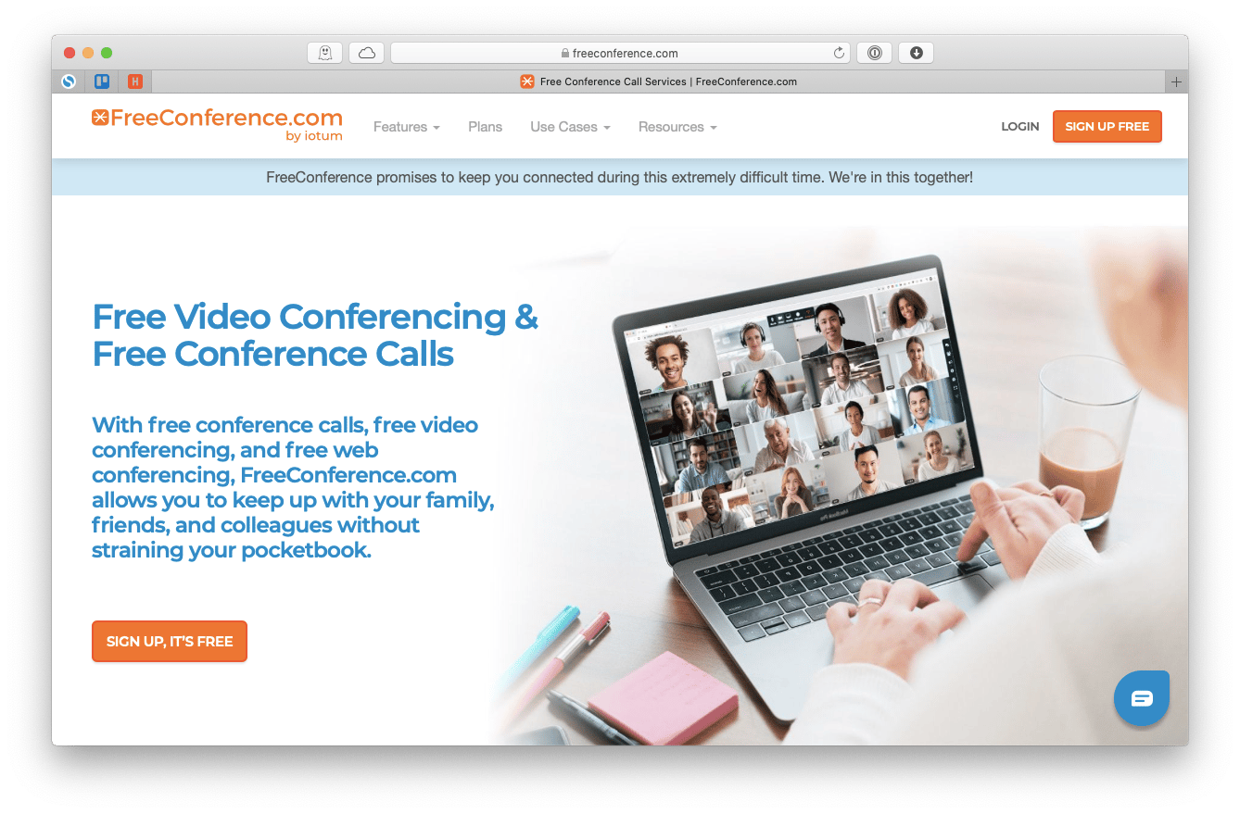The image size is (1240, 814).
Task: Add a new tab with plus button
Action: 1176,81
